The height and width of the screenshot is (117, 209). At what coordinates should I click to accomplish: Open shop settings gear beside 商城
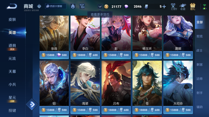[x=39, y=6]
